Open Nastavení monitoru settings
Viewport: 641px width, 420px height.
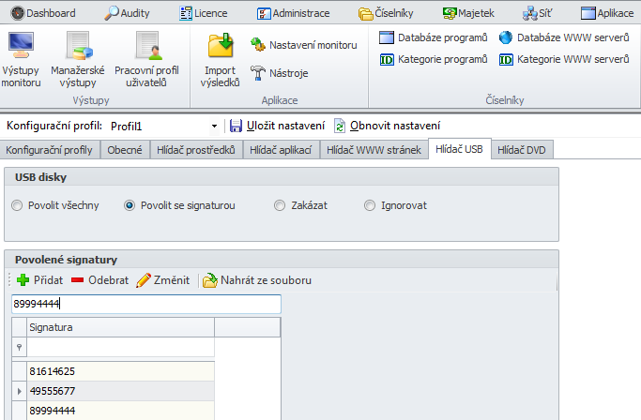[304, 45]
